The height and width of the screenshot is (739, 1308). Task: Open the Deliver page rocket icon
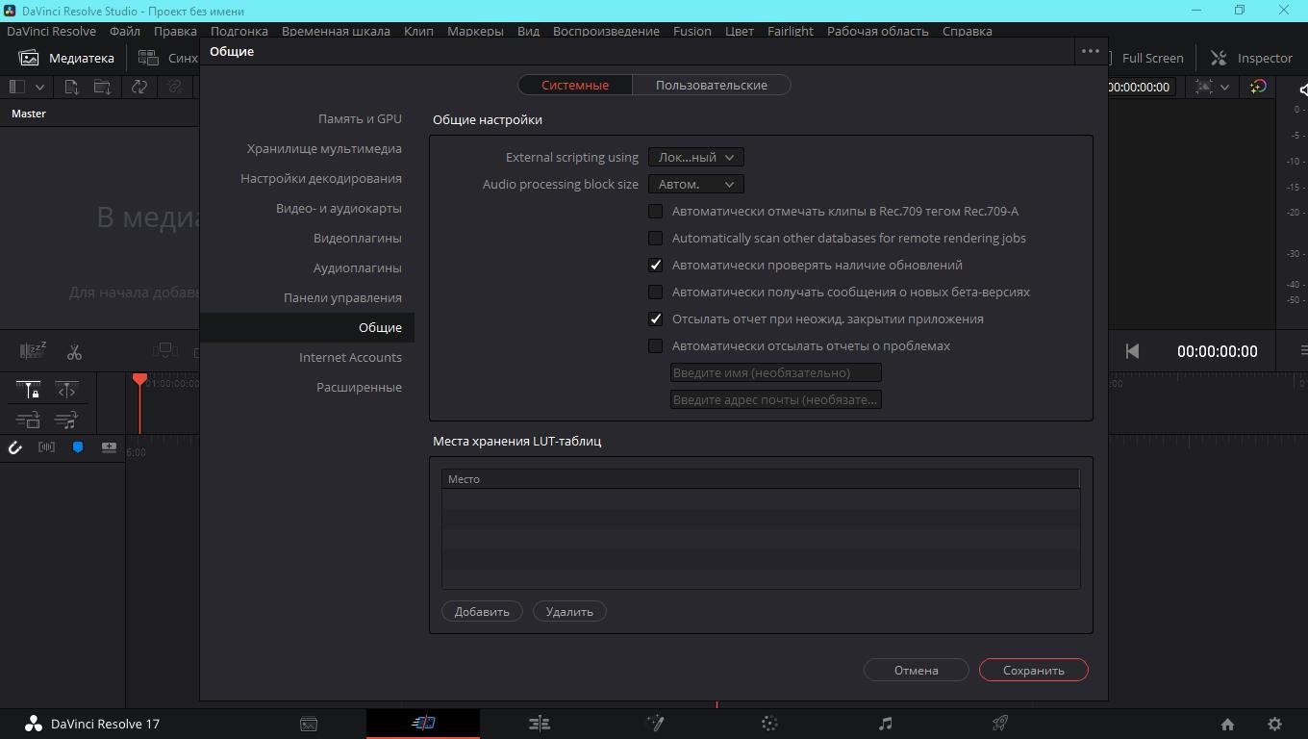coord(1000,724)
